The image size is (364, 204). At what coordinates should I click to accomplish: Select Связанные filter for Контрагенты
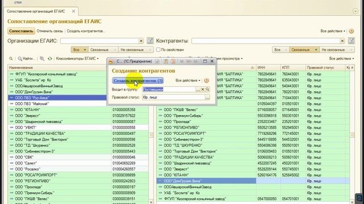click(x=304, y=50)
